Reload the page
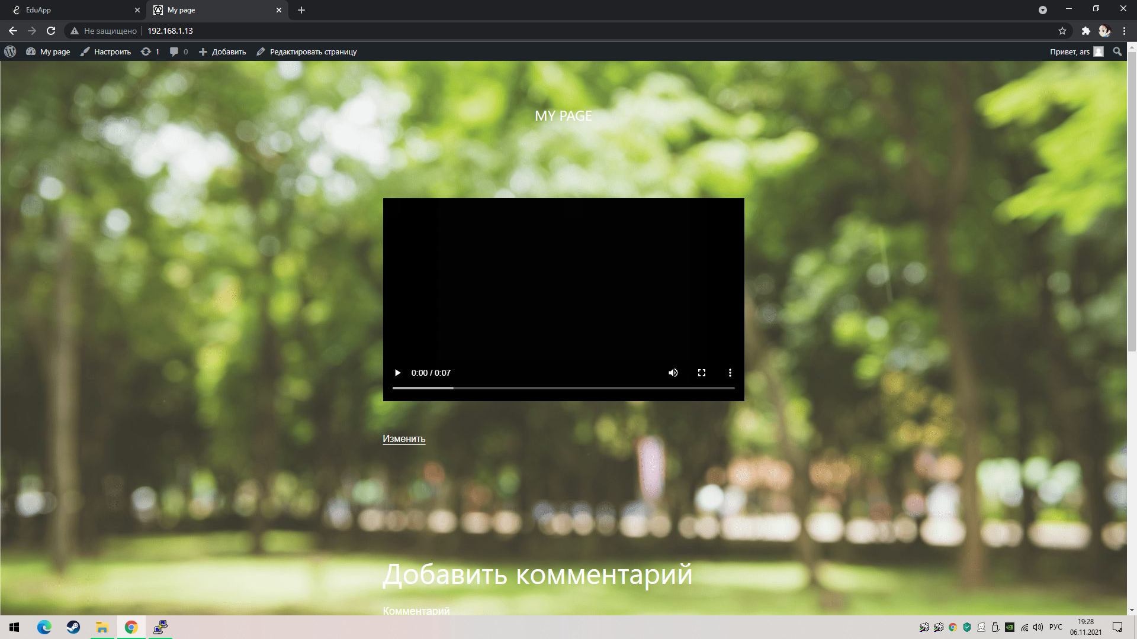The image size is (1137, 639). pos(51,31)
